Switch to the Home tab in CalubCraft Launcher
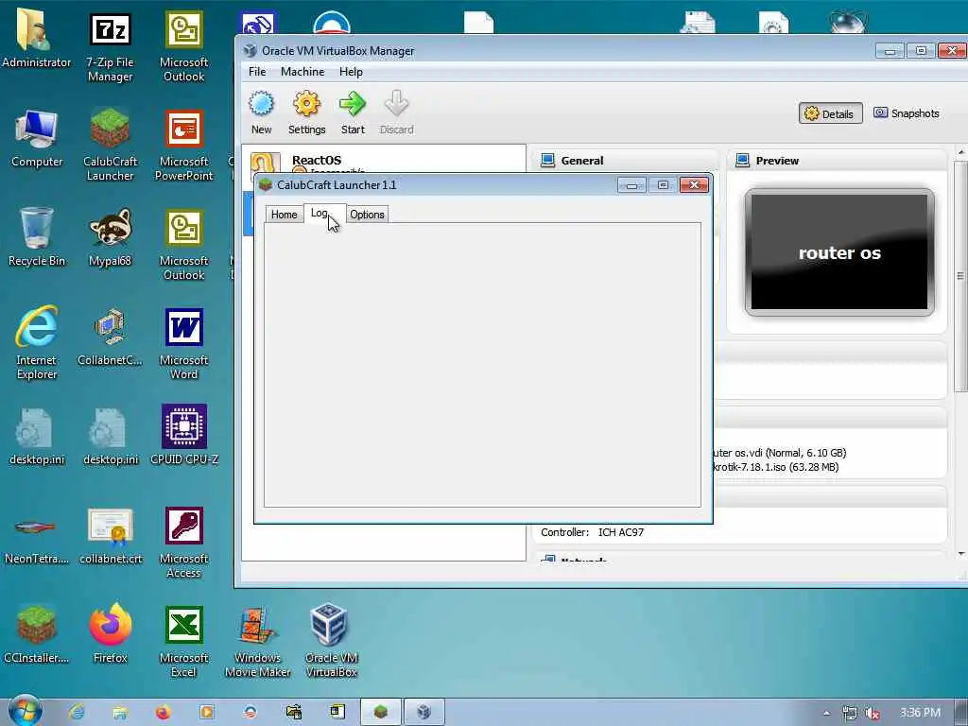Viewport: 968px width, 726px height. pyautogui.click(x=284, y=215)
